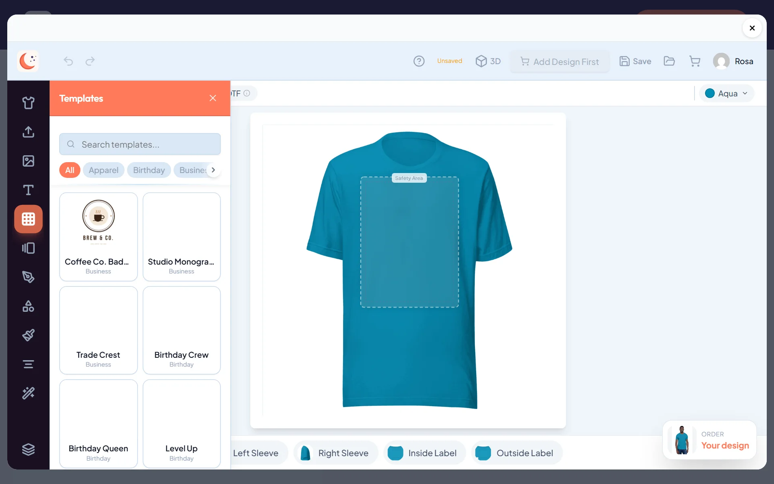The height and width of the screenshot is (484, 774).
Task: Click the Add Design First button
Action: (x=560, y=62)
